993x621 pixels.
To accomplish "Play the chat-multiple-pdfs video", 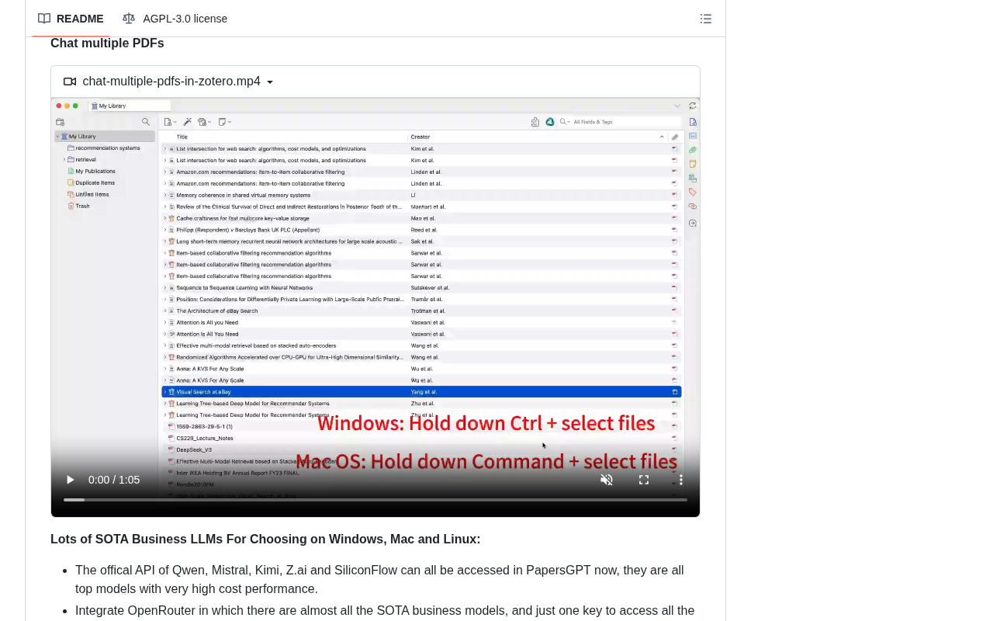I will [70, 480].
